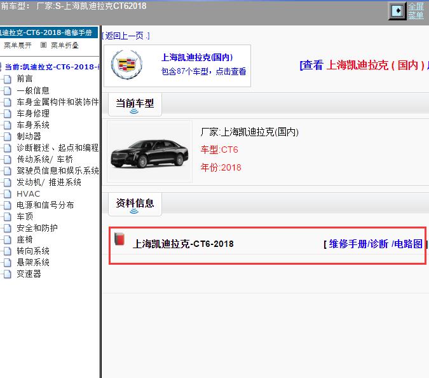This screenshot has width=429, height=378.
Task: Open the HVAC tree item
Action: pyautogui.click(x=28, y=193)
